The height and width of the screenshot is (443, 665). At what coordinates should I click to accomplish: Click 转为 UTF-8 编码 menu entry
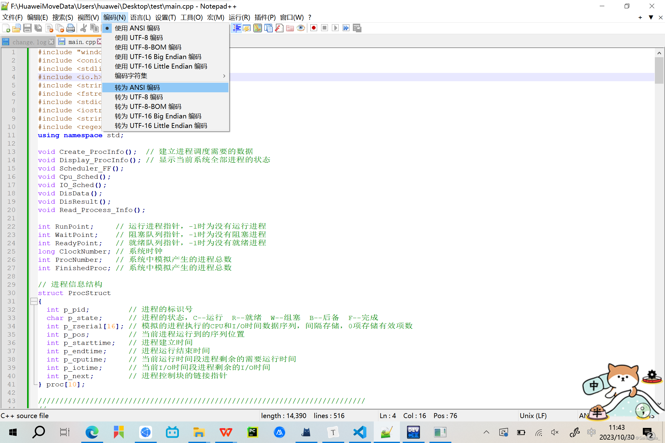(x=139, y=97)
